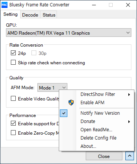Enable Skip rate check when connecting
Image resolution: width=137 pixels, height=164 pixels.
coord(13,62)
